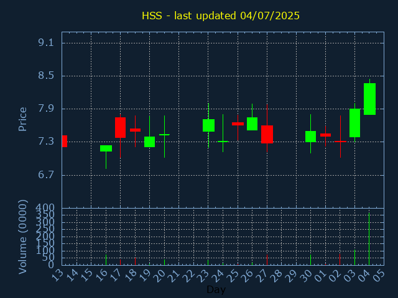The image size is (398, 298).
Task: Click day label '02' on the x-axis
Action: (x=336, y=276)
